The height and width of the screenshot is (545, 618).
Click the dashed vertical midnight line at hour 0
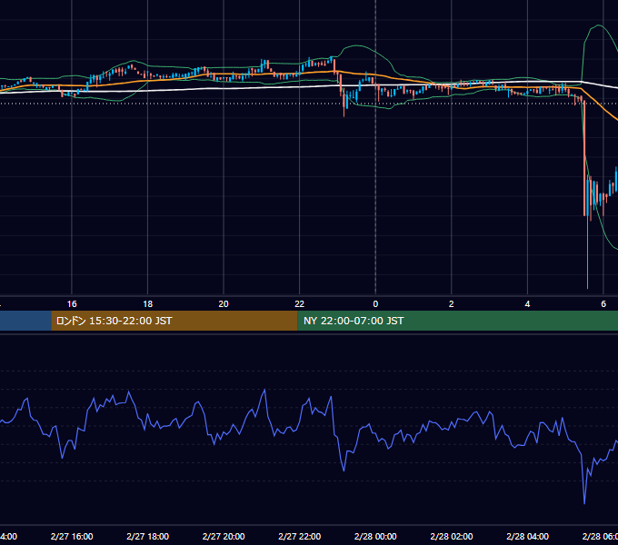[x=375, y=147]
